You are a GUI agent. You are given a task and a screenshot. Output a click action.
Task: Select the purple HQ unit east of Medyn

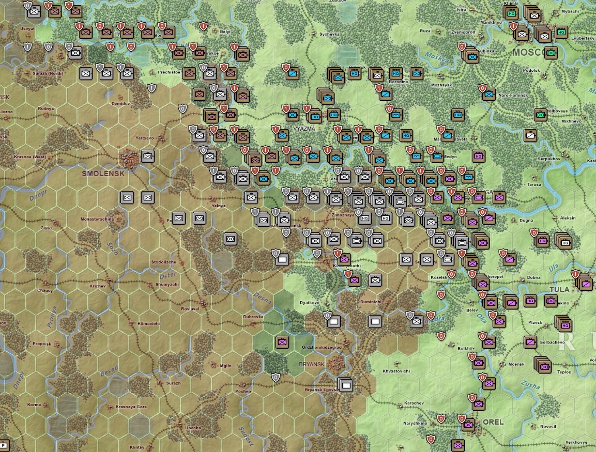[x=479, y=156]
